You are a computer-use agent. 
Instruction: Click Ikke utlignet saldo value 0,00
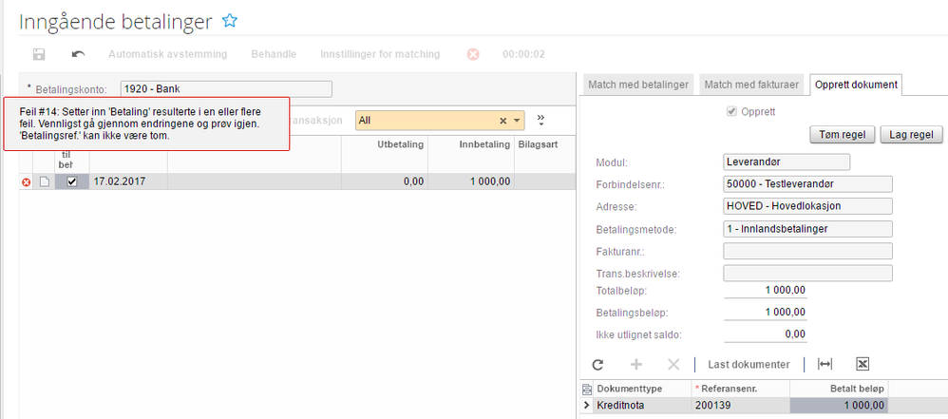[765, 333]
